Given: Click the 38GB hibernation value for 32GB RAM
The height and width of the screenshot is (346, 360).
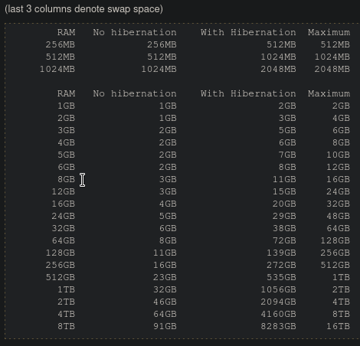Looking at the screenshot, I should (x=284, y=228).
